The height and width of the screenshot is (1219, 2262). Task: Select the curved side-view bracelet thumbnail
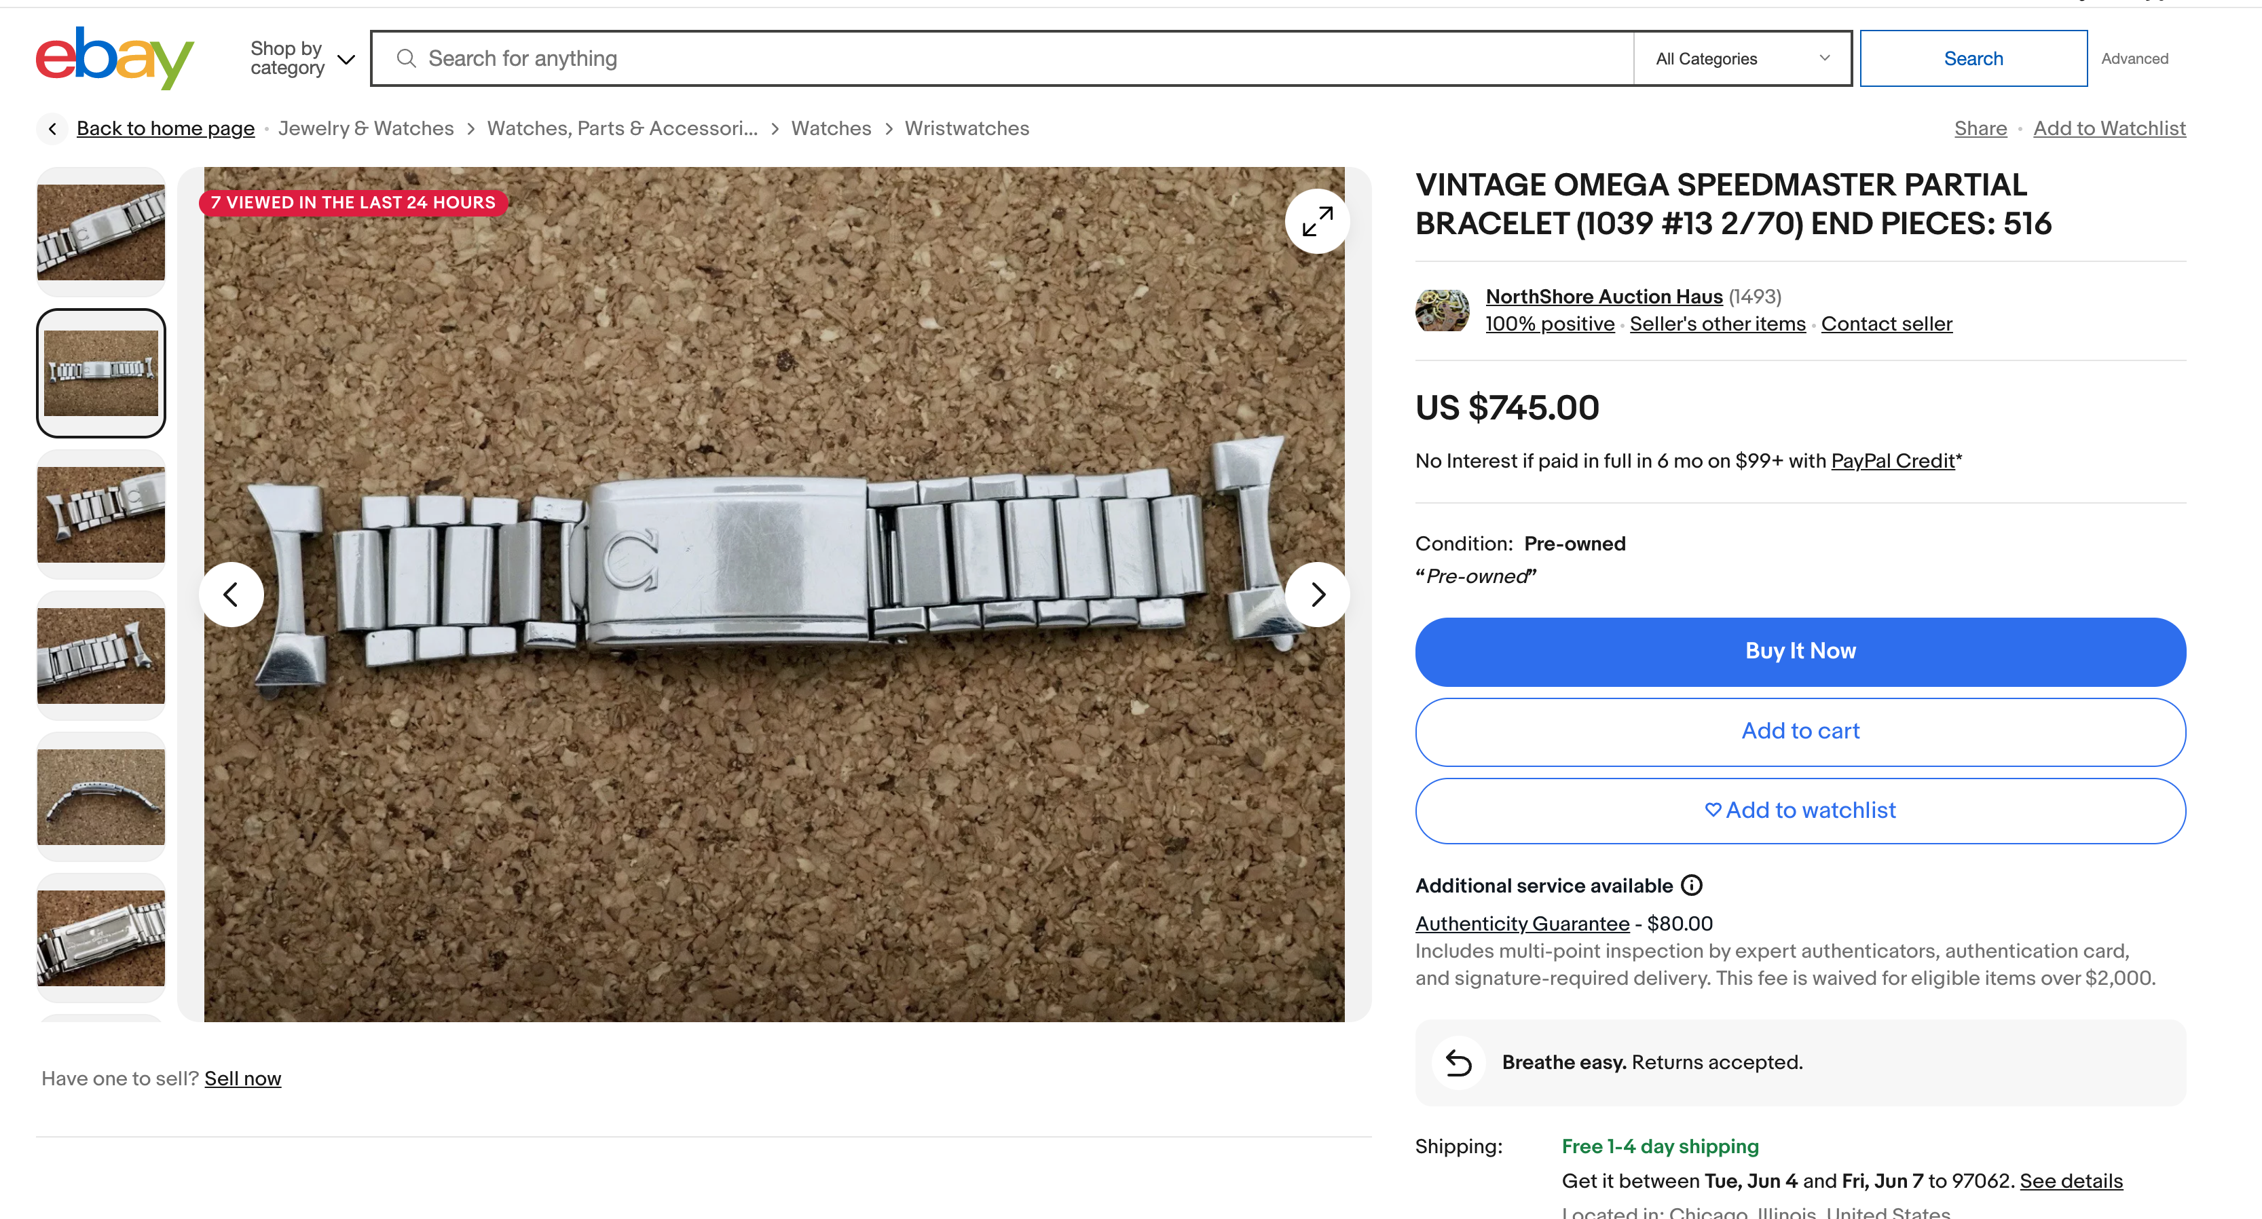click(x=101, y=797)
